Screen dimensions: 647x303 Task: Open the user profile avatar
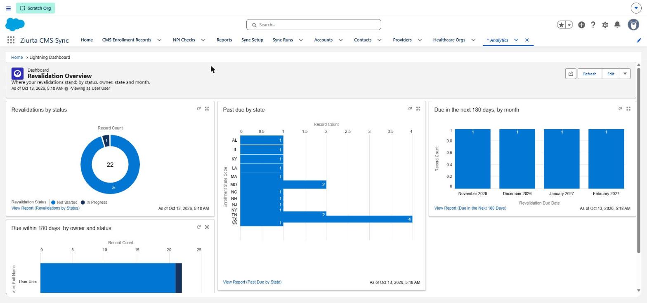click(x=633, y=25)
